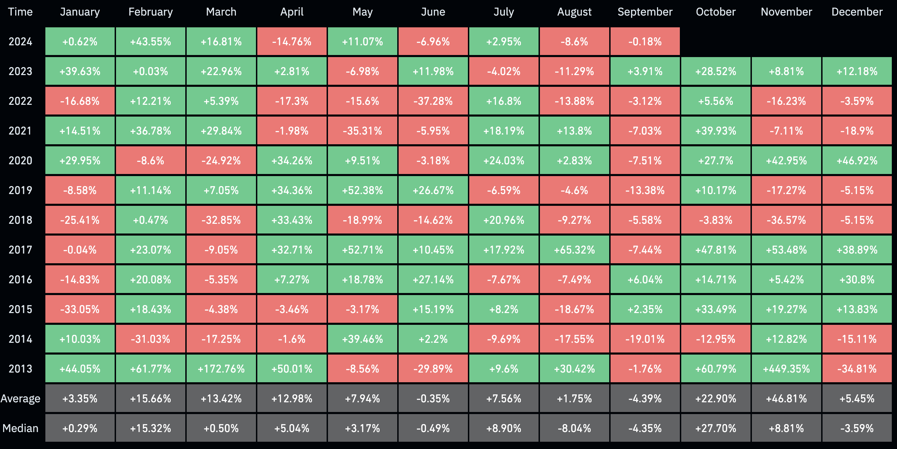Click the Median row label
The height and width of the screenshot is (449, 897).
tap(20, 428)
